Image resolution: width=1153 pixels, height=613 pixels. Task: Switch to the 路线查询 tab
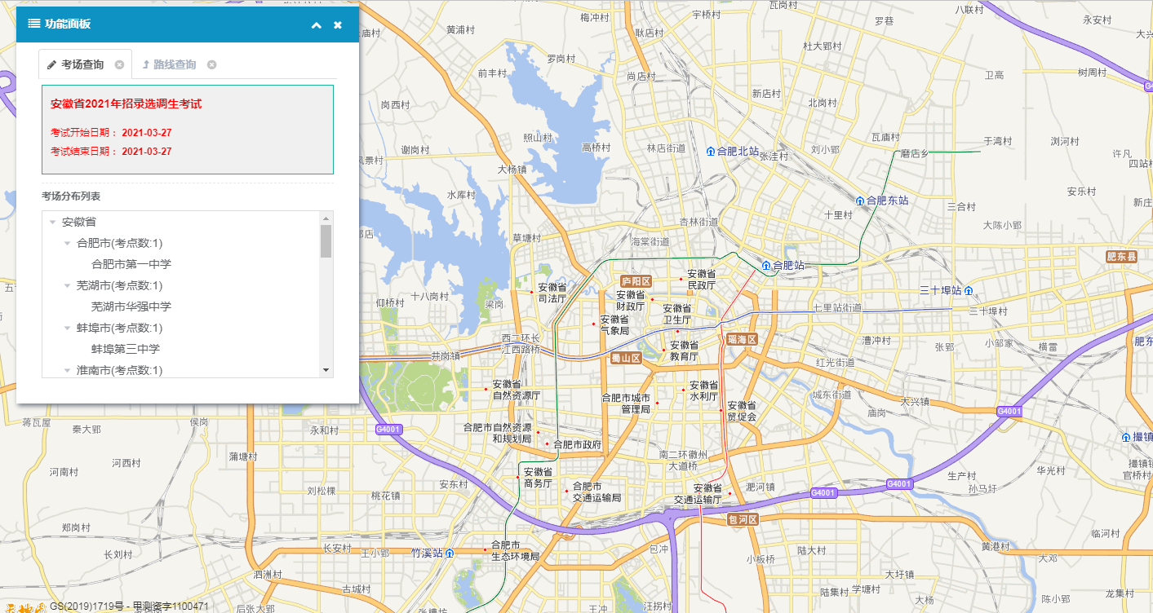(x=175, y=64)
